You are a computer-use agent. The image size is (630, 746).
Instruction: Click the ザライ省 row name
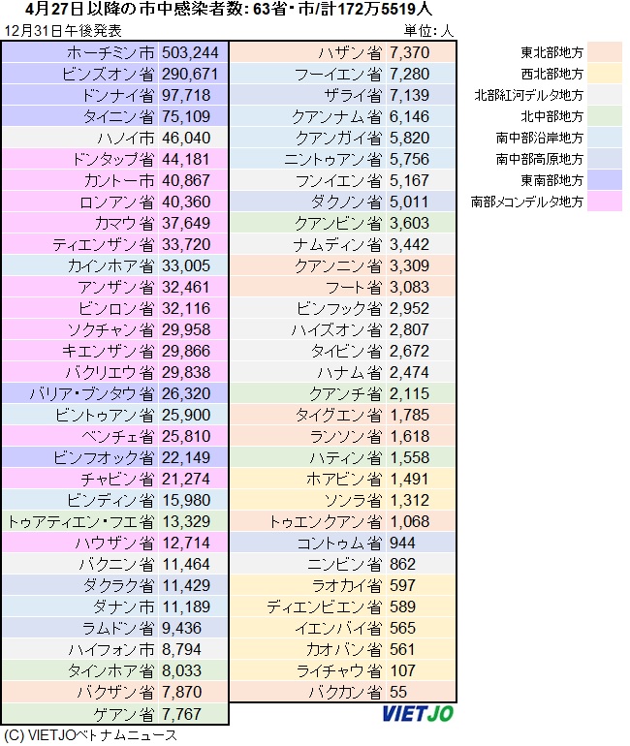click(x=353, y=95)
